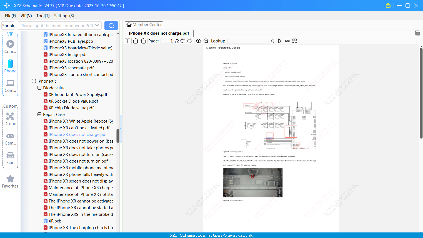This screenshot has height=238, width=423.
Task: Click the www.xzz.hk link in status bar
Action: click(x=230, y=235)
